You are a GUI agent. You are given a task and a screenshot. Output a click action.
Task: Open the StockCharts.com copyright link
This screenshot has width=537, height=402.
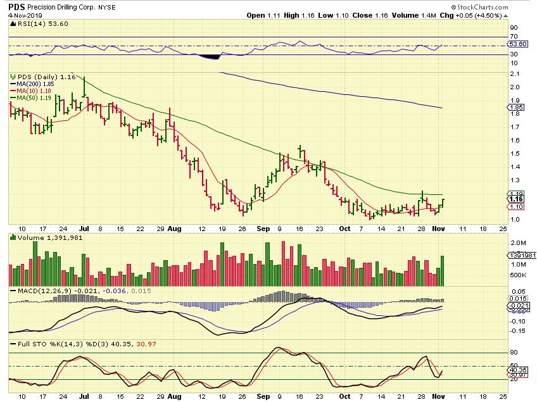pyautogui.click(x=479, y=7)
